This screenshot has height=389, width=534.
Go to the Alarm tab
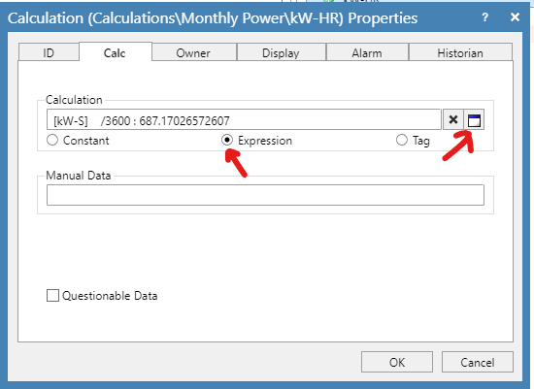(x=367, y=52)
